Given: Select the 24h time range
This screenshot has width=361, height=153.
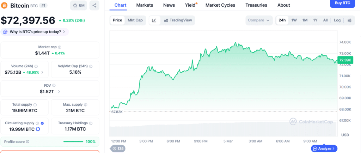Looking at the screenshot, I should (x=282, y=20).
